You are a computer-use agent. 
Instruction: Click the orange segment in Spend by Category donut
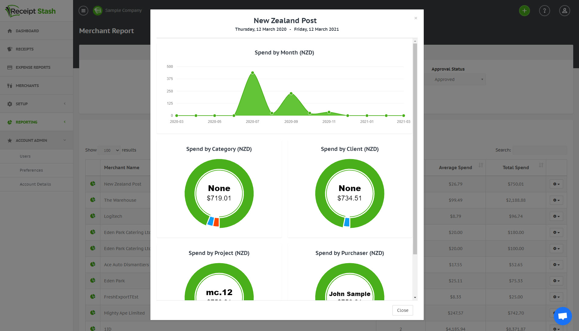[216, 222]
